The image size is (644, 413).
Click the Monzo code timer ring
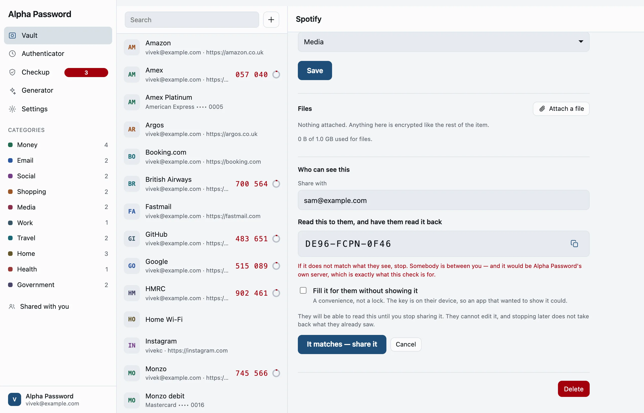(276, 373)
